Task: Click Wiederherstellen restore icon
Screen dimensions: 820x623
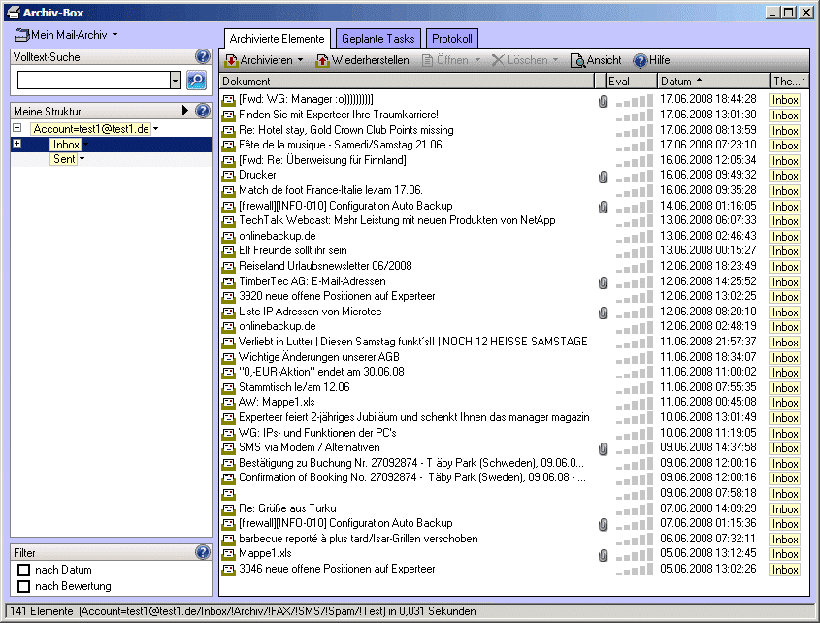Action: point(323,60)
